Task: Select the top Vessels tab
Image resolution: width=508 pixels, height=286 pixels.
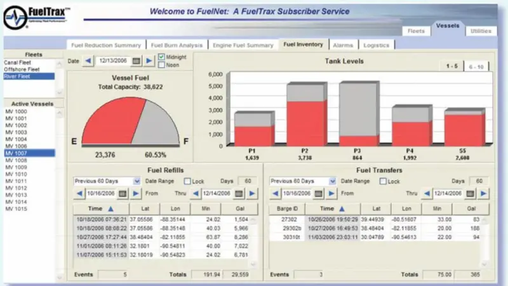Action: click(x=448, y=26)
